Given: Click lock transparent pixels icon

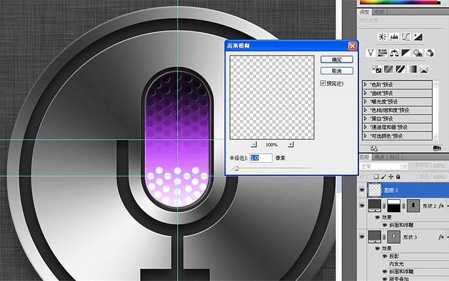Looking at the screenshot, I should (376, 176).
